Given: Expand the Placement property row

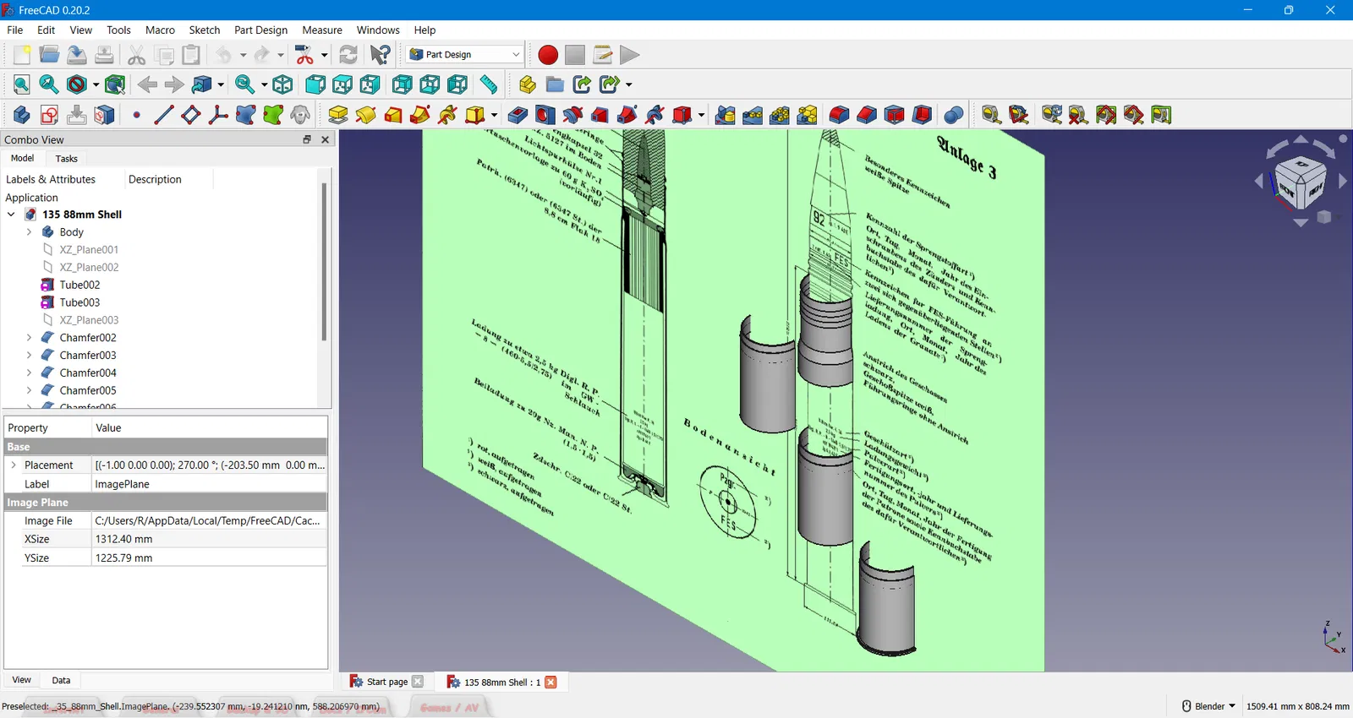Looking at the screenshot, I should click(x=14, y=465).
